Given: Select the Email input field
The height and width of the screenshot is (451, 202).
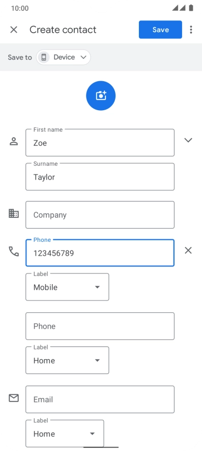Looking at the screenshot, I should (100, 399).
